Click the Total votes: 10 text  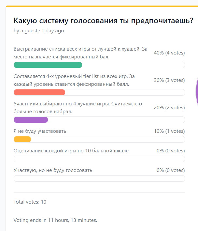point(30,202)
